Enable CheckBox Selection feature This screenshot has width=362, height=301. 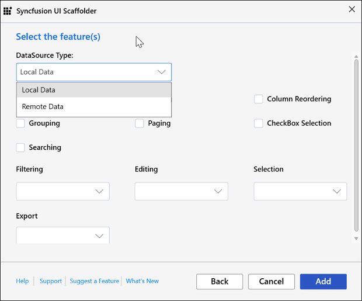(x=258, y=123)
